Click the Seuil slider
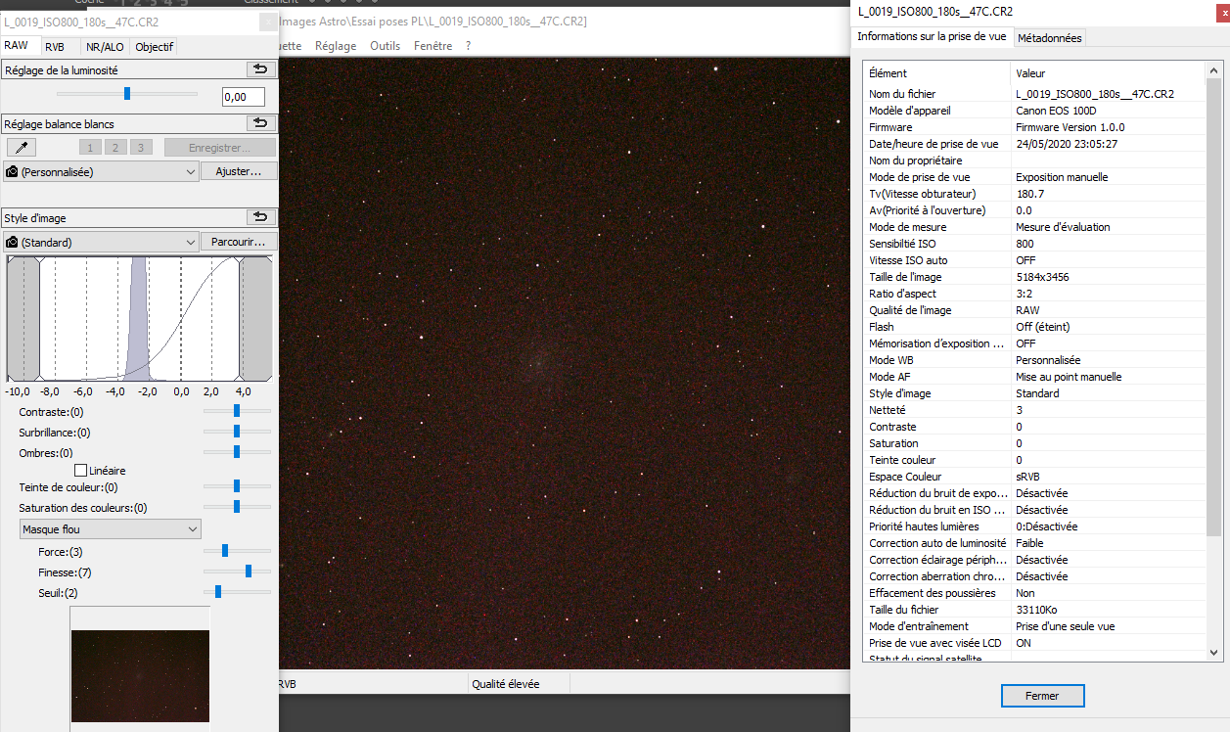The width and height of the screenshot is (1230, 732). (x=237, y=592)
